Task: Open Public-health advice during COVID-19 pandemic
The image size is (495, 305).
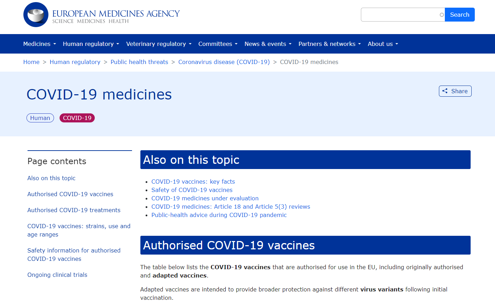Action: (x=219, y=215)
